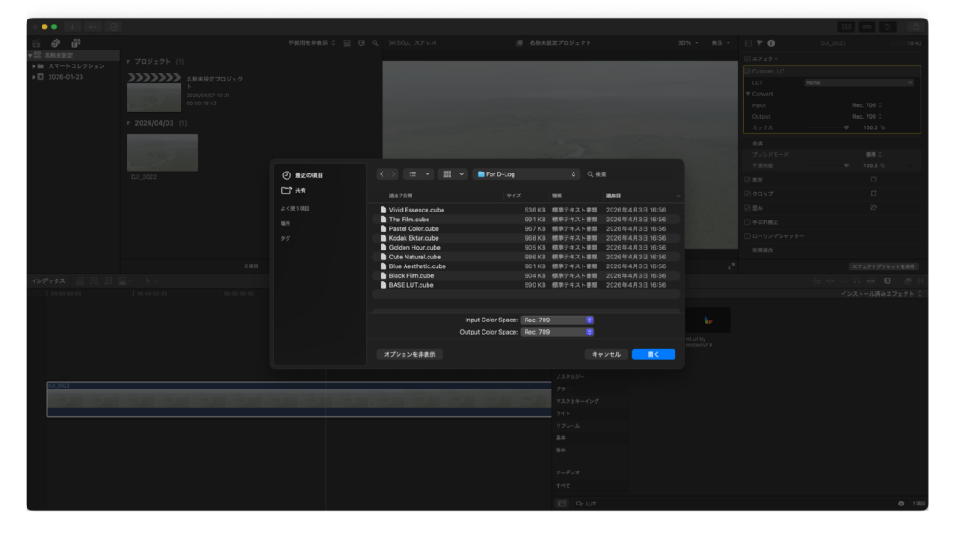
Task: Open the Output Color Space Rec. 709 dropdown
Action: [558, 332]
